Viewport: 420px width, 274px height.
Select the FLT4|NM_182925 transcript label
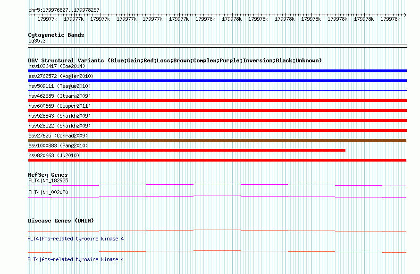pyautogui.click(x=48, y=181)
